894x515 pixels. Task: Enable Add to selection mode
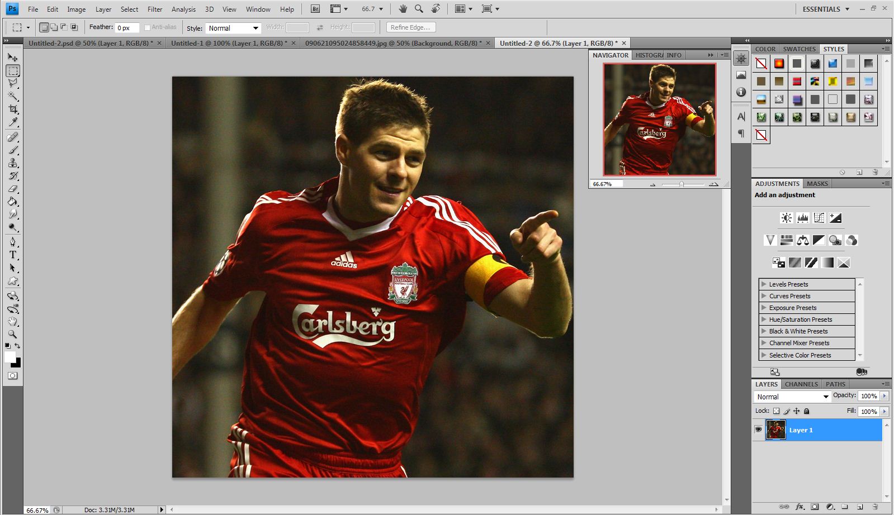click(x=54, y=27)
